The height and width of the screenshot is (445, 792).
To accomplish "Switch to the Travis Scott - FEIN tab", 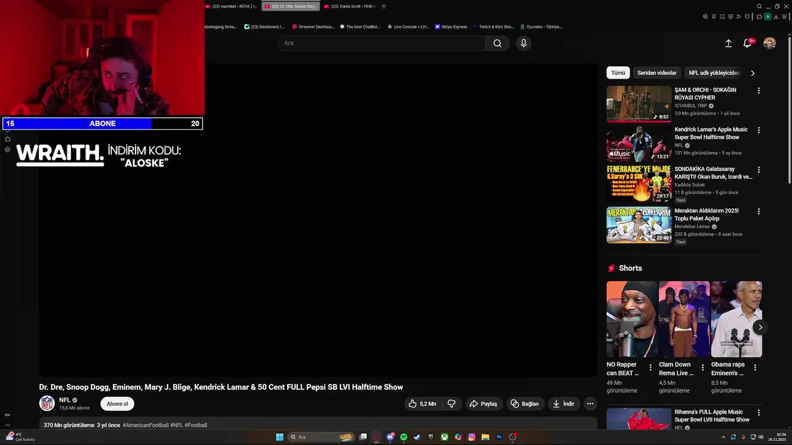I will tap(350, 6).
